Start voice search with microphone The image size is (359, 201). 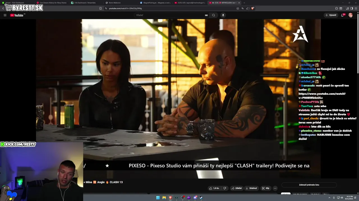point(223,15)
